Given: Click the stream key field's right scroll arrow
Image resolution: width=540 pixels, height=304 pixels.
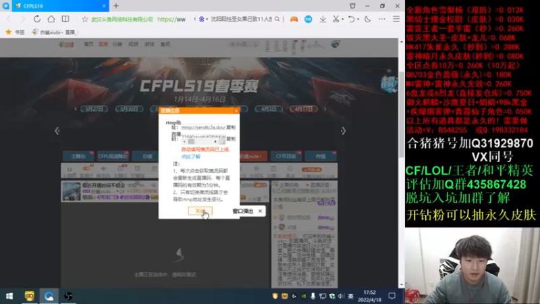Looking at the screenshot, I should 215,142.
